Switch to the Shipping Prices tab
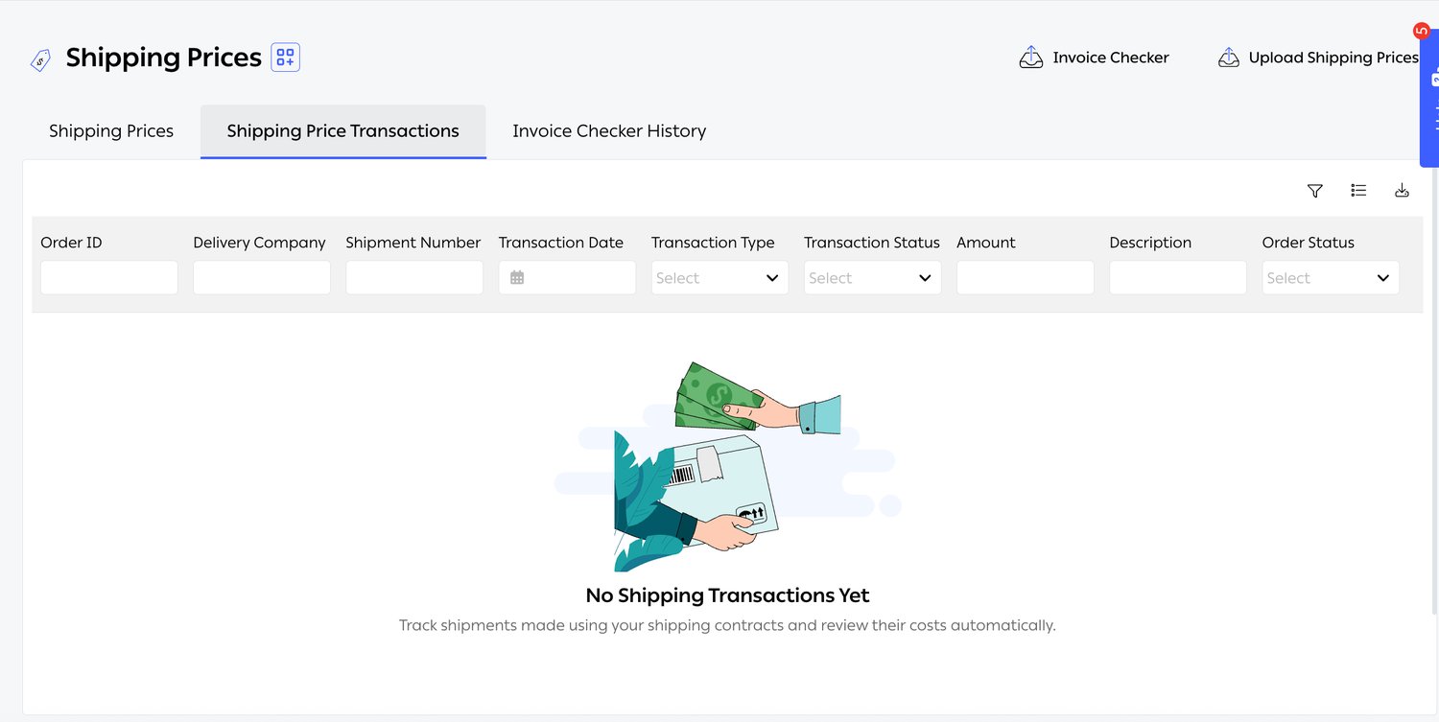The image size is (1439, 722). pyautogui.click(x=111, y=131)
